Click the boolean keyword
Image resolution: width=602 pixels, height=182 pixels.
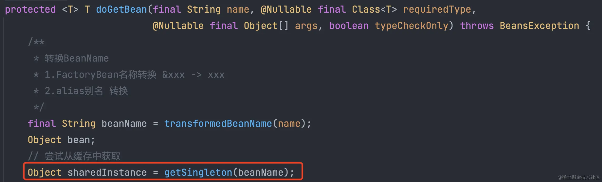(x=349, y=26)
